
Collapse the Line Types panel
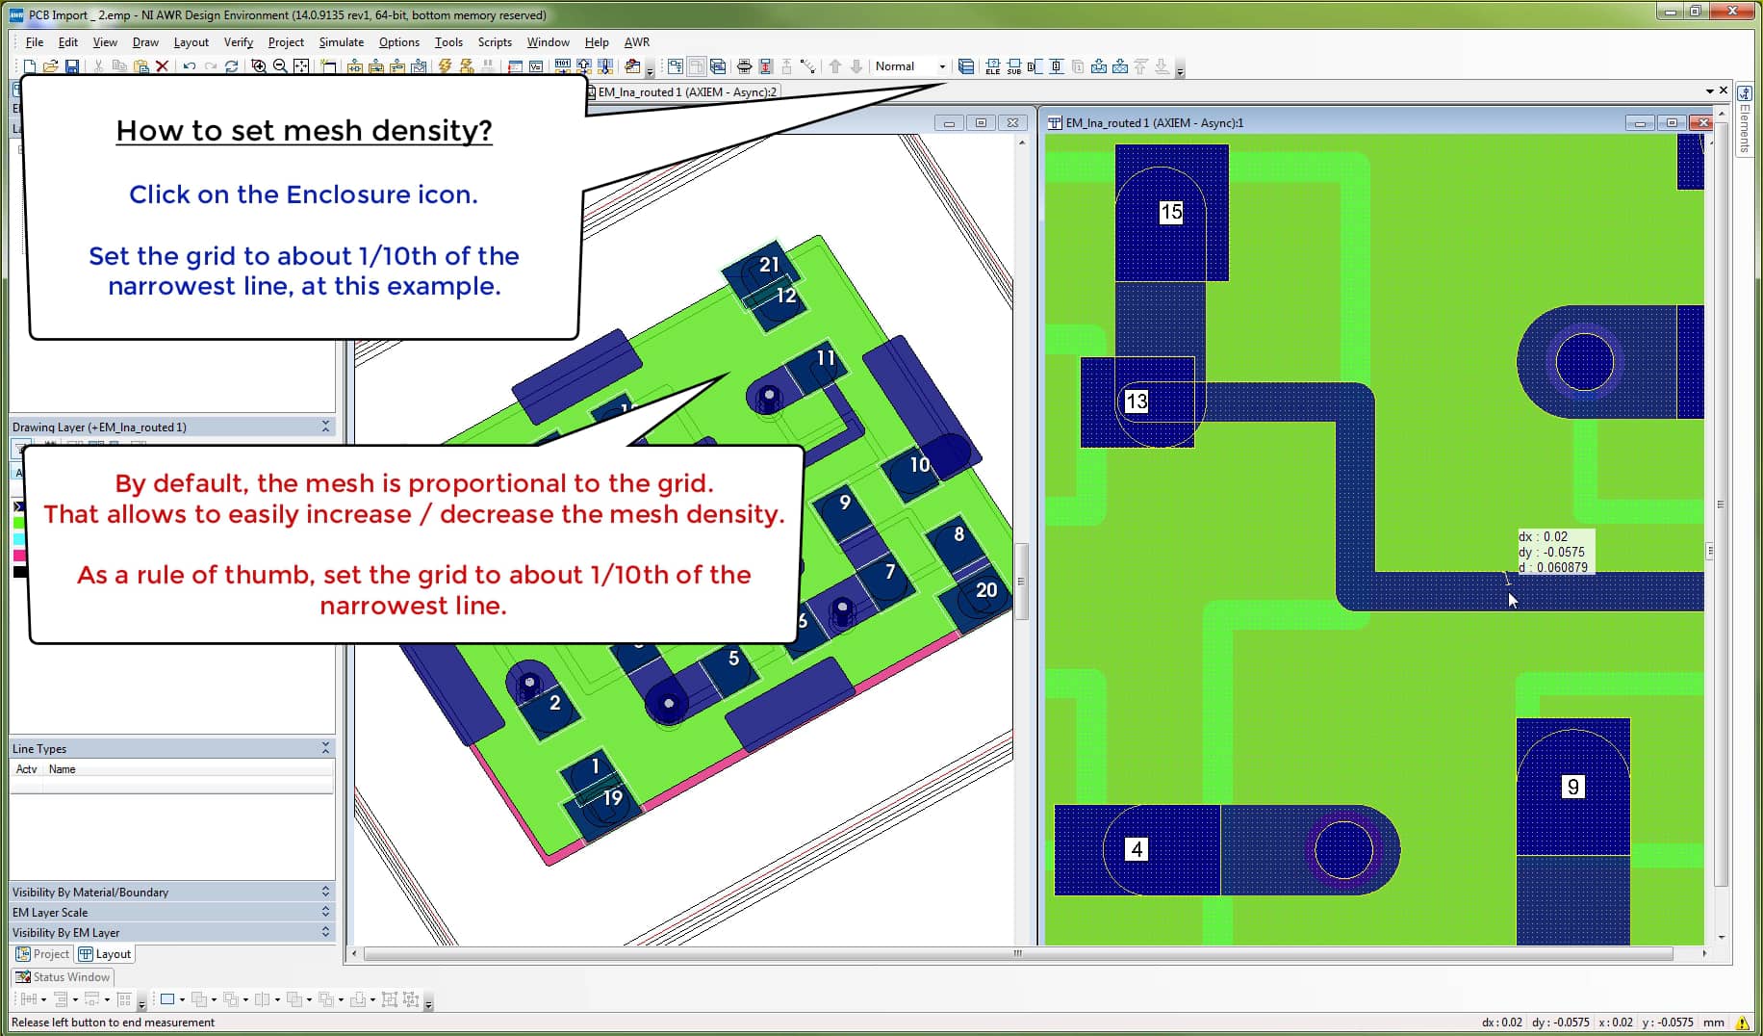(325, 747)
